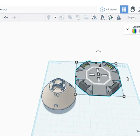Redo the undone action
140x140 pixels.
14,17
